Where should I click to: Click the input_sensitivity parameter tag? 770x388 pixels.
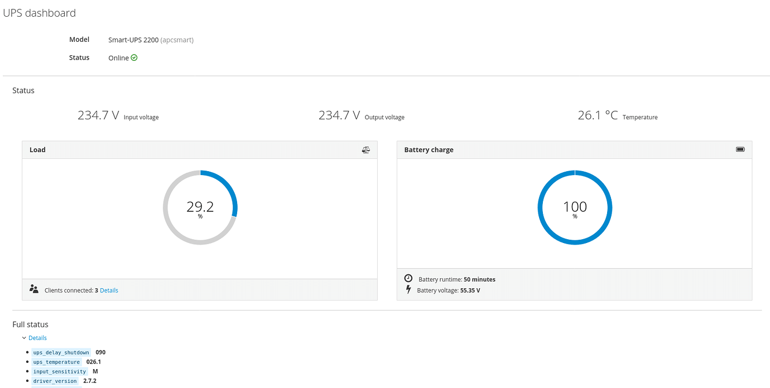[60, 371]
